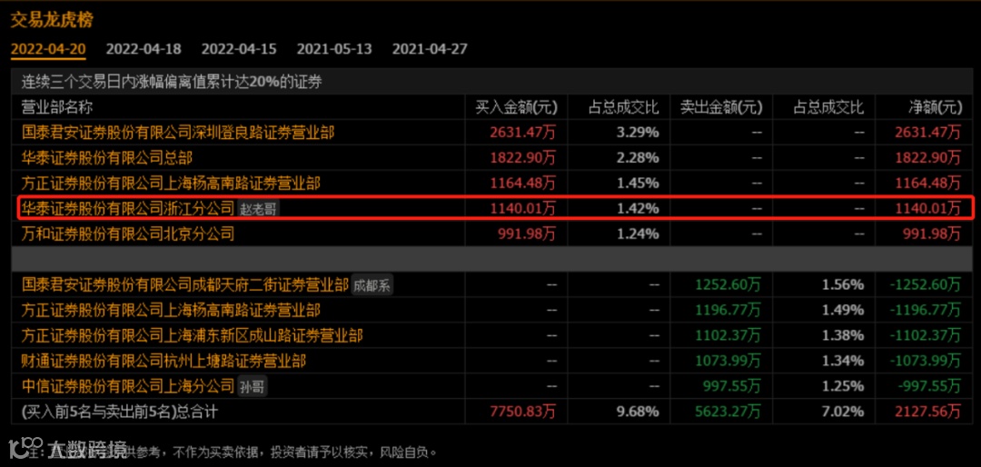Screen dimensions: 981x467
Task: Switch to the 2022-04-18 date tab
Action: coord(144,49)
